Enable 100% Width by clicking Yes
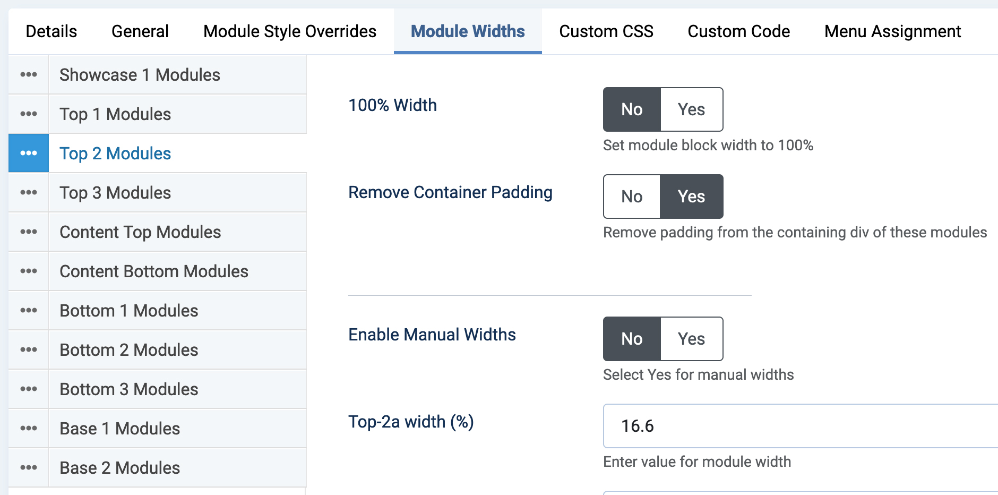The image size is (998, 495). click(691, 109)
